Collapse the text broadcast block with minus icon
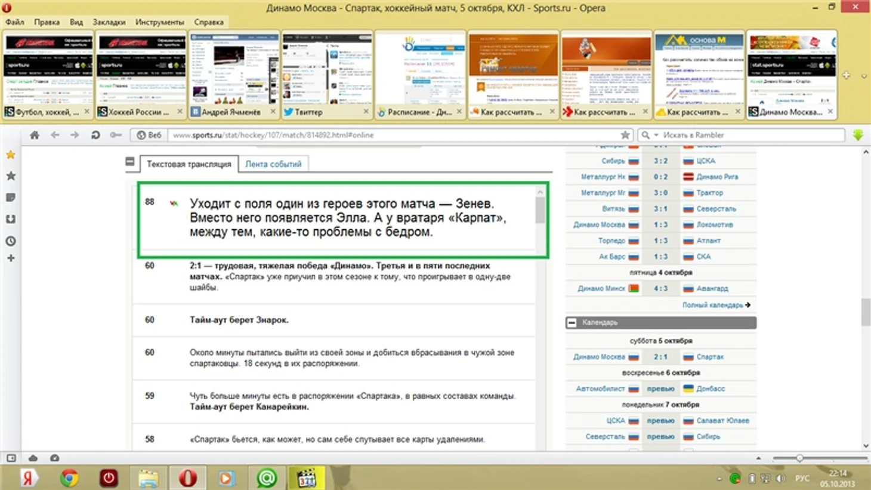 coord(130,162)
